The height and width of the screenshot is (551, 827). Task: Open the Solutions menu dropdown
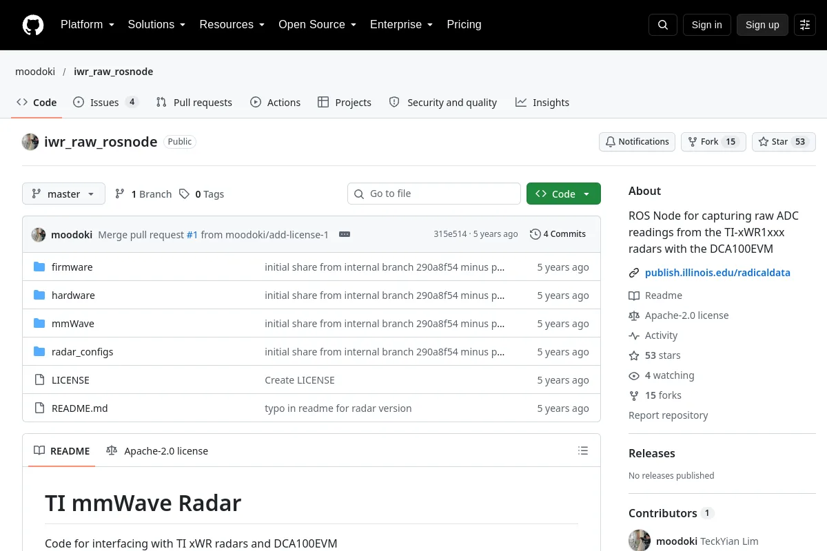(156, 25)
